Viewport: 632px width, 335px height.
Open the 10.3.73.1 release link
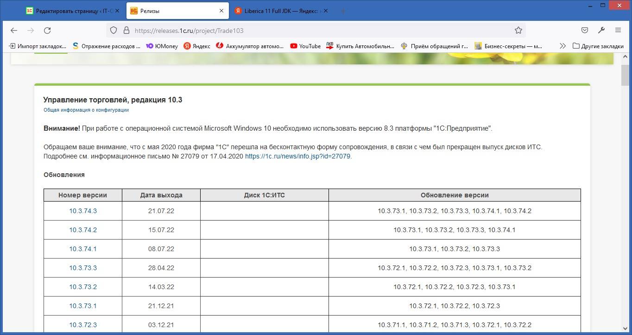83,306
